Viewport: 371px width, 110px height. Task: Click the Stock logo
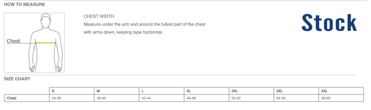pyautogui.click(x=329, y=23)
